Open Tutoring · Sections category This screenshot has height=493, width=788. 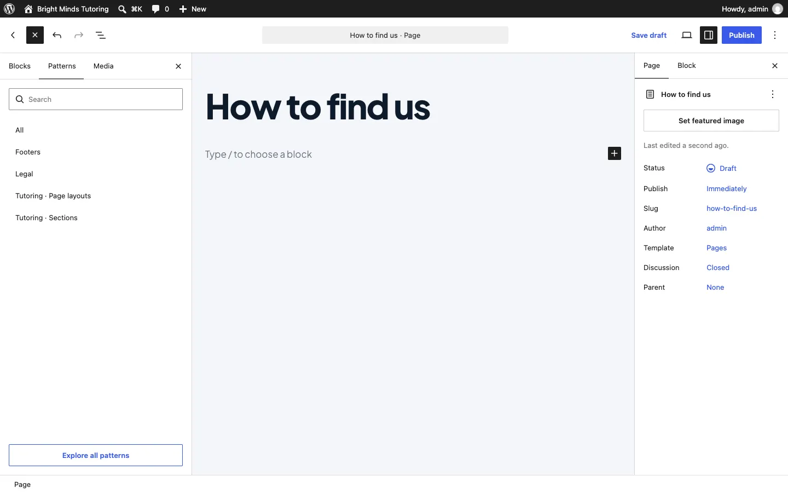96,217
